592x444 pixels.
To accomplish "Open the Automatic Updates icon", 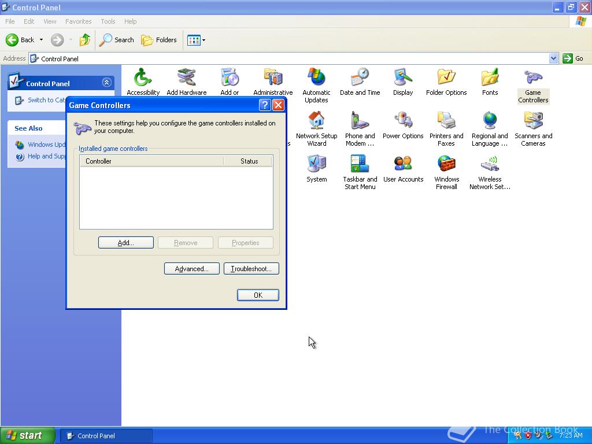I will 316,86.
